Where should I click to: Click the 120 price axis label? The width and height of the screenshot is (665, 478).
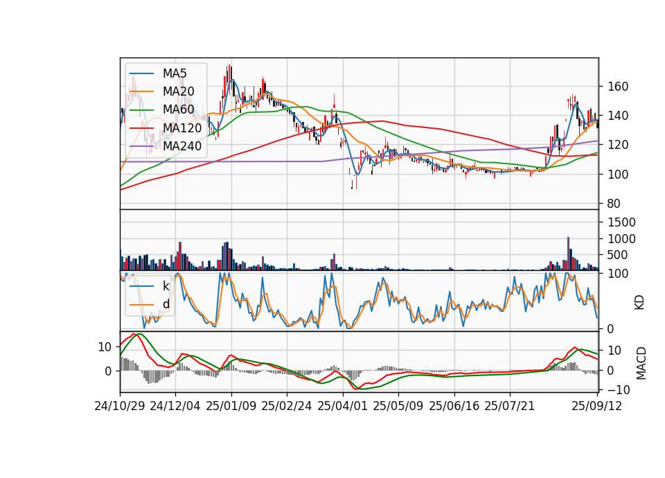pos(618,145)
